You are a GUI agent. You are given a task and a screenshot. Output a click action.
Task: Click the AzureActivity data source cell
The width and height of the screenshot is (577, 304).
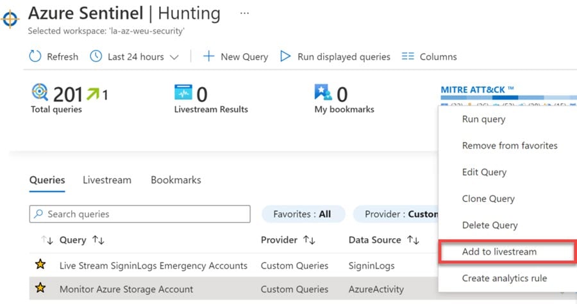click(376, 289)
